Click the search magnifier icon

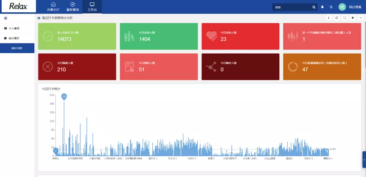coord(314,7)
